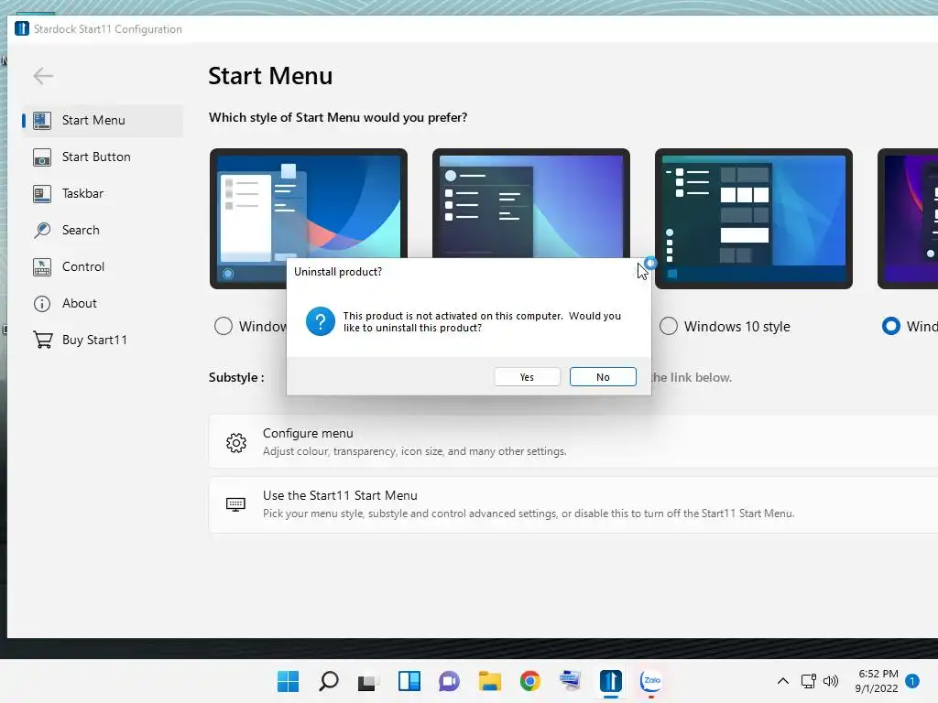
Task: Confirm uninstall by clicking Yes
Action: click(527, 377)
